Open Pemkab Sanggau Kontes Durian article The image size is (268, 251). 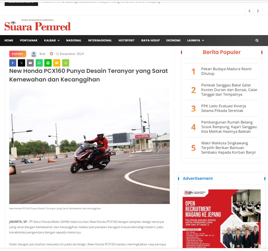[x=229, y=90]
